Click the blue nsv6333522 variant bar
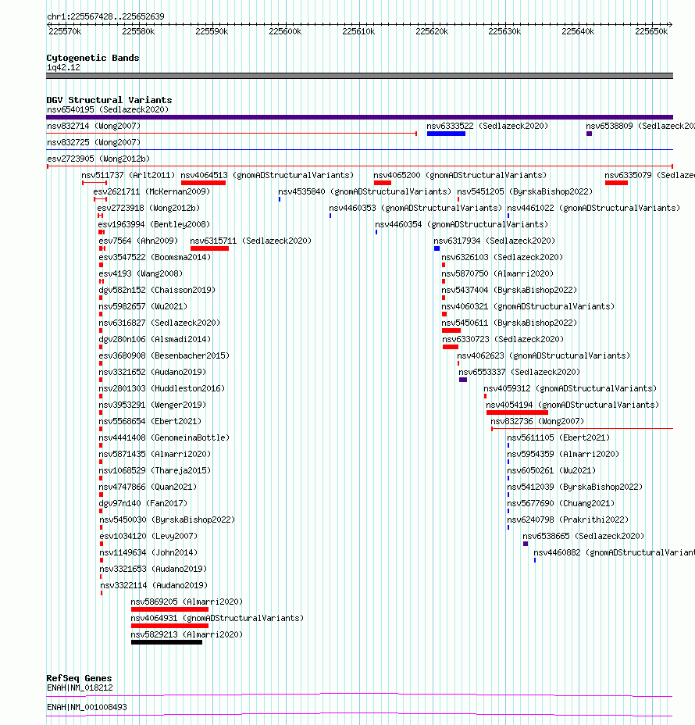The height and width of the screenshot is (725, 695). 446,134
